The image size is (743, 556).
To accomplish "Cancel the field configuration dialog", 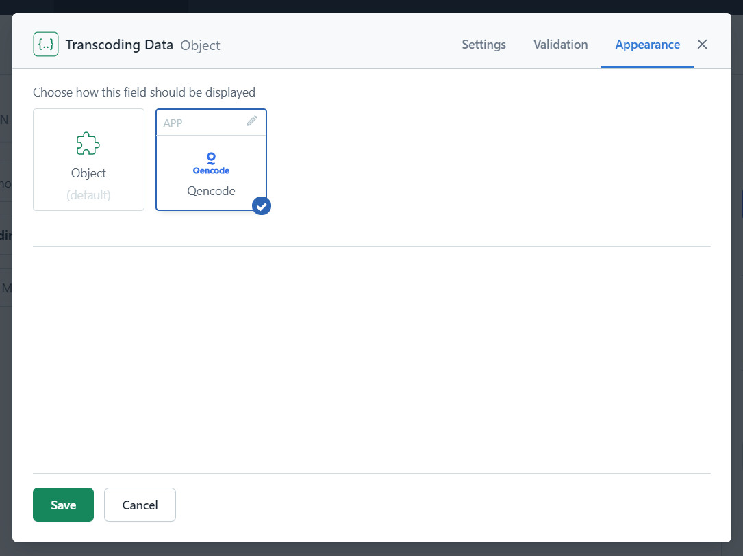I will click(140, 505).
